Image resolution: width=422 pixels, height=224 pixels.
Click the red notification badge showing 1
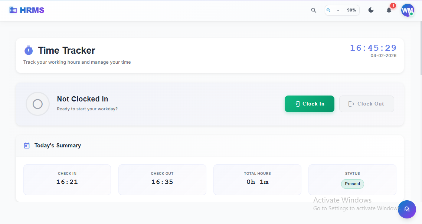click(393, 6)
